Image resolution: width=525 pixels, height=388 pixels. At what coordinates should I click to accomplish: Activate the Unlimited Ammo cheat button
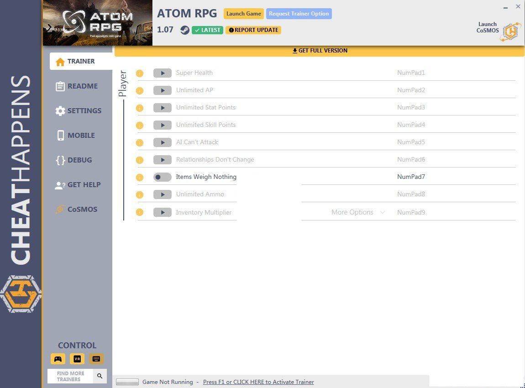[163, 194]
